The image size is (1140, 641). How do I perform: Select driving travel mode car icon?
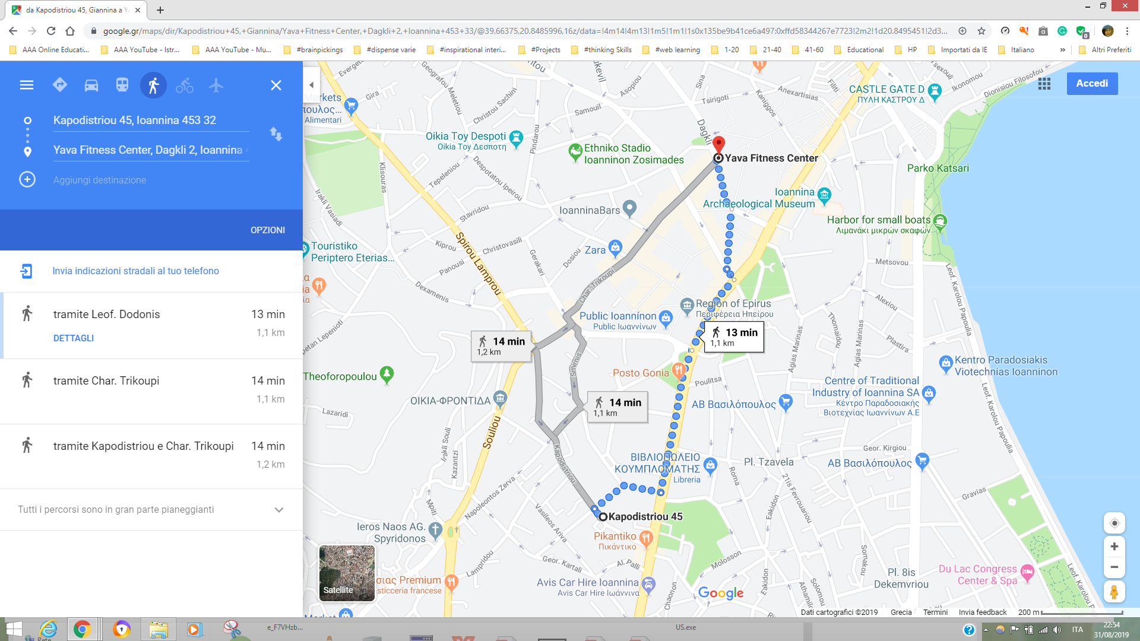(x=91, y=85)
